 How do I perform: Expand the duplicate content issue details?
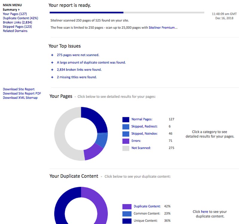tap(91, 62)
